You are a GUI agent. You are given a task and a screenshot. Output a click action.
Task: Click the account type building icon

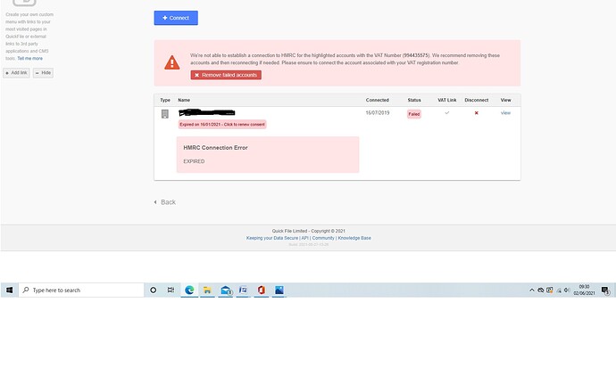(165, 114)
